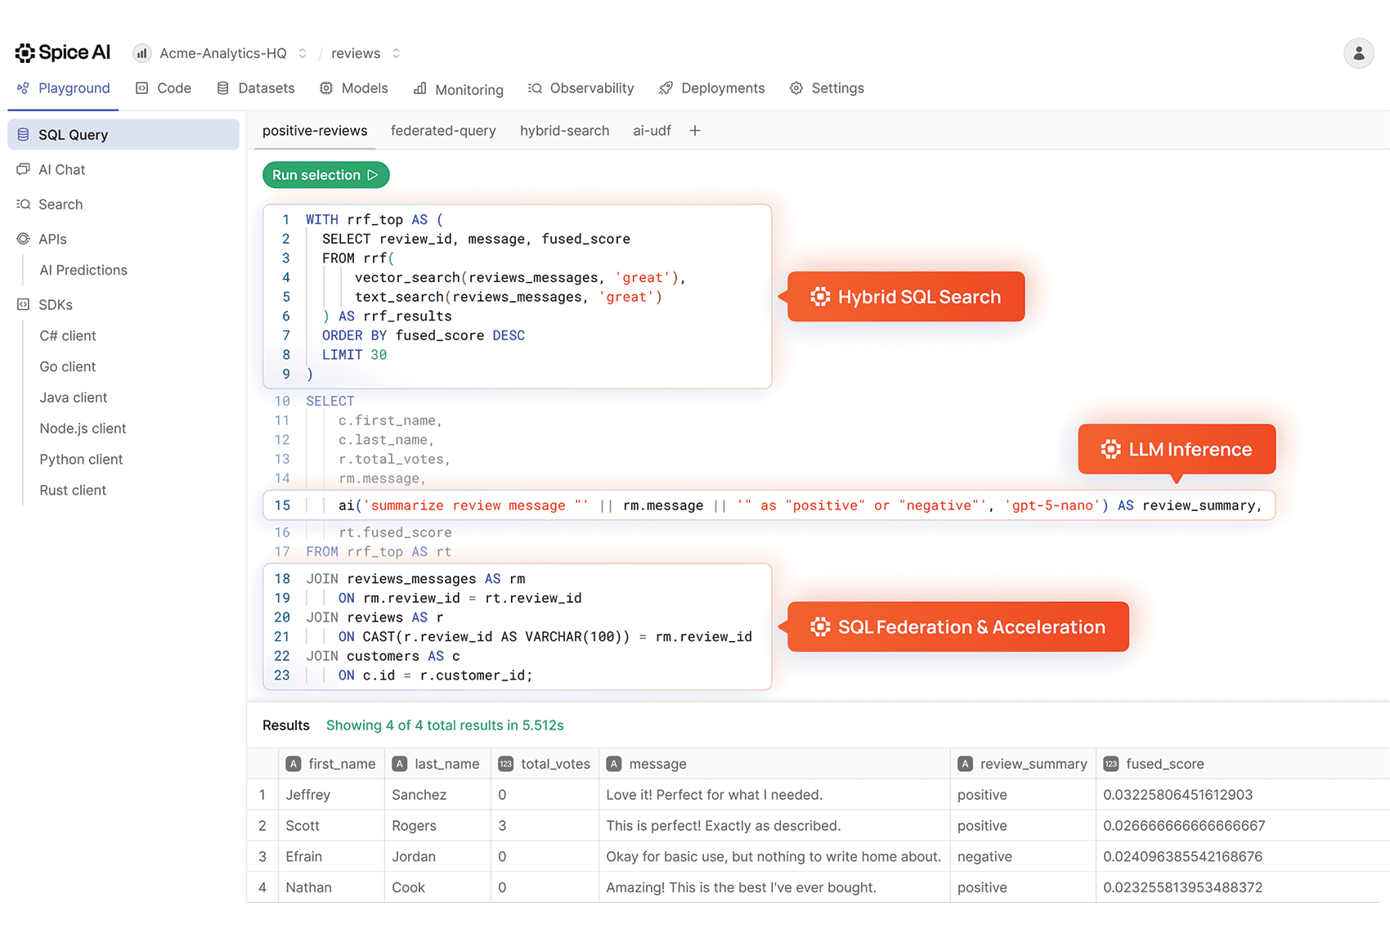The width and height of the screenshot is (1390, 929).
Task: Click the Spice AI logo icon
Action: point(24,52)
